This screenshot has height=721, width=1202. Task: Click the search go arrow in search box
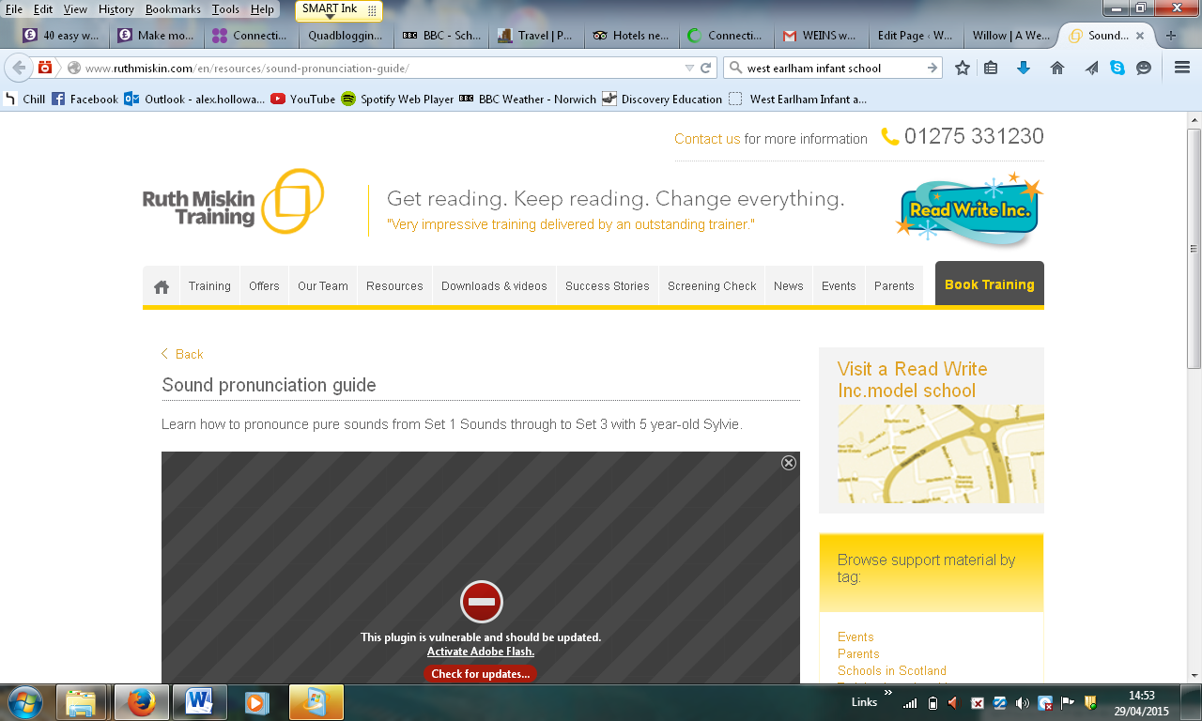tap(932, 68)
